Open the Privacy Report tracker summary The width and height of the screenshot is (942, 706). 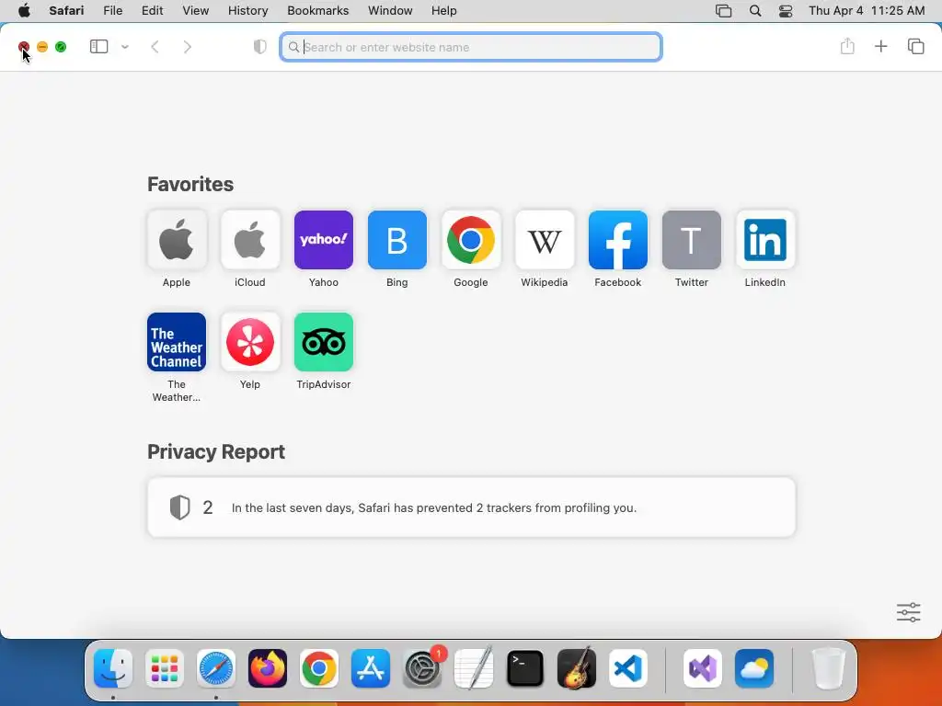(471, 507)
